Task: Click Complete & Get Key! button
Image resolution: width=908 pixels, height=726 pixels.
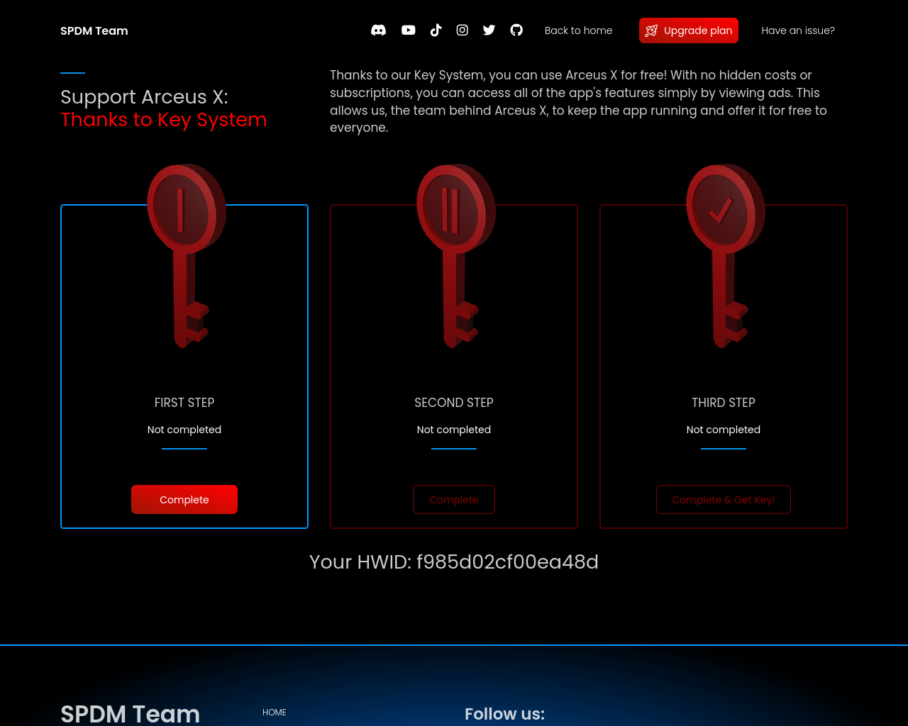Action: coord(724,500)
